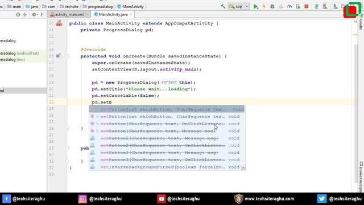The width and height of the screenshot is (364, 205).
Task: Click the Apply Changes lightning icon
Action: [264, 6]
